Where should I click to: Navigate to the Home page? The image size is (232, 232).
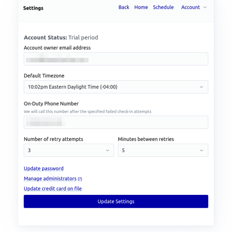point(141,7)
